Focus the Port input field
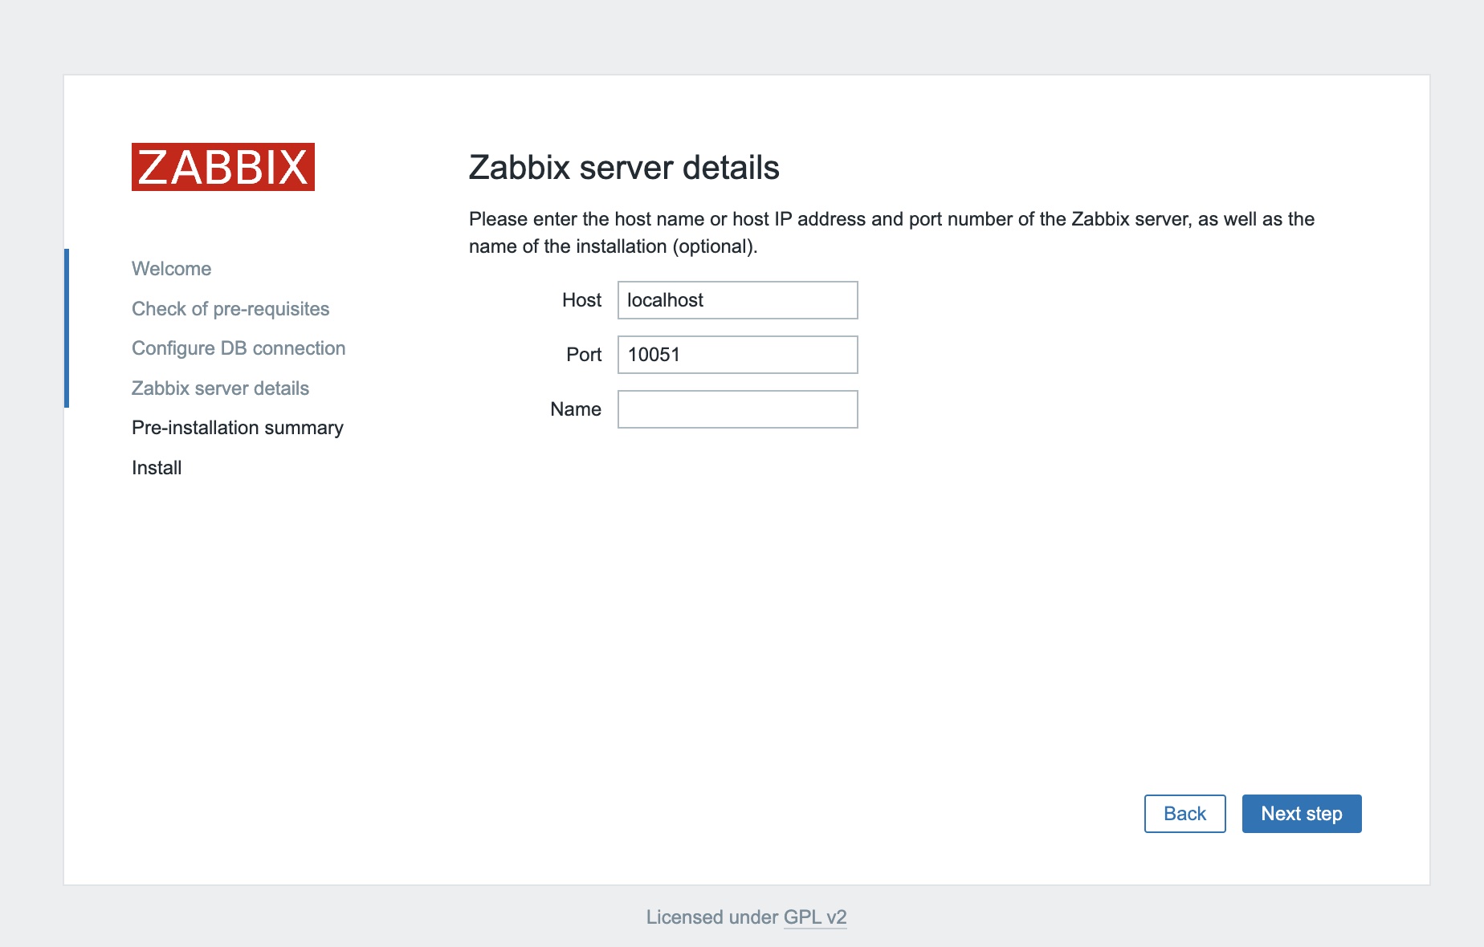The image size is (1484, 947). (x=737, y=355)
